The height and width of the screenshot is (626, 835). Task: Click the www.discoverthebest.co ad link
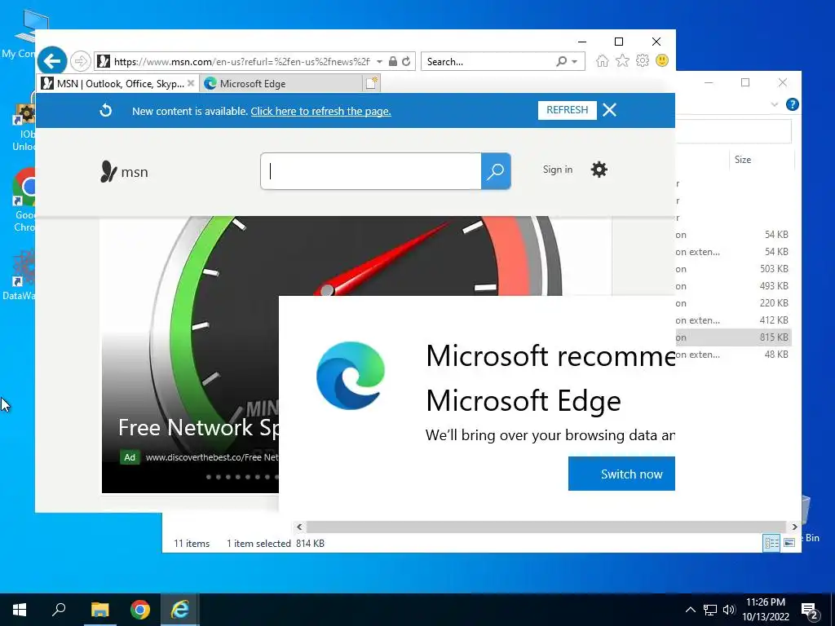click(212, 457)
